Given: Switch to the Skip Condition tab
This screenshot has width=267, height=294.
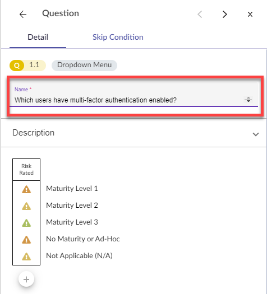Looking at the screenshot, I should point(118,37).
